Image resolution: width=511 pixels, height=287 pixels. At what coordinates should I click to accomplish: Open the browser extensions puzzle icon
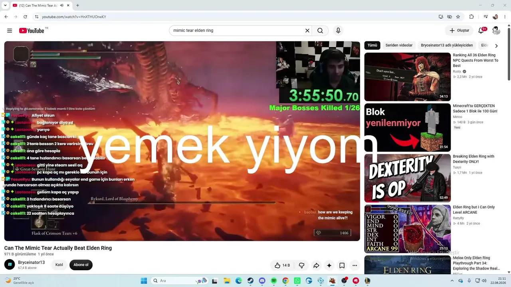pyautogui.click(x=471, y=17)
